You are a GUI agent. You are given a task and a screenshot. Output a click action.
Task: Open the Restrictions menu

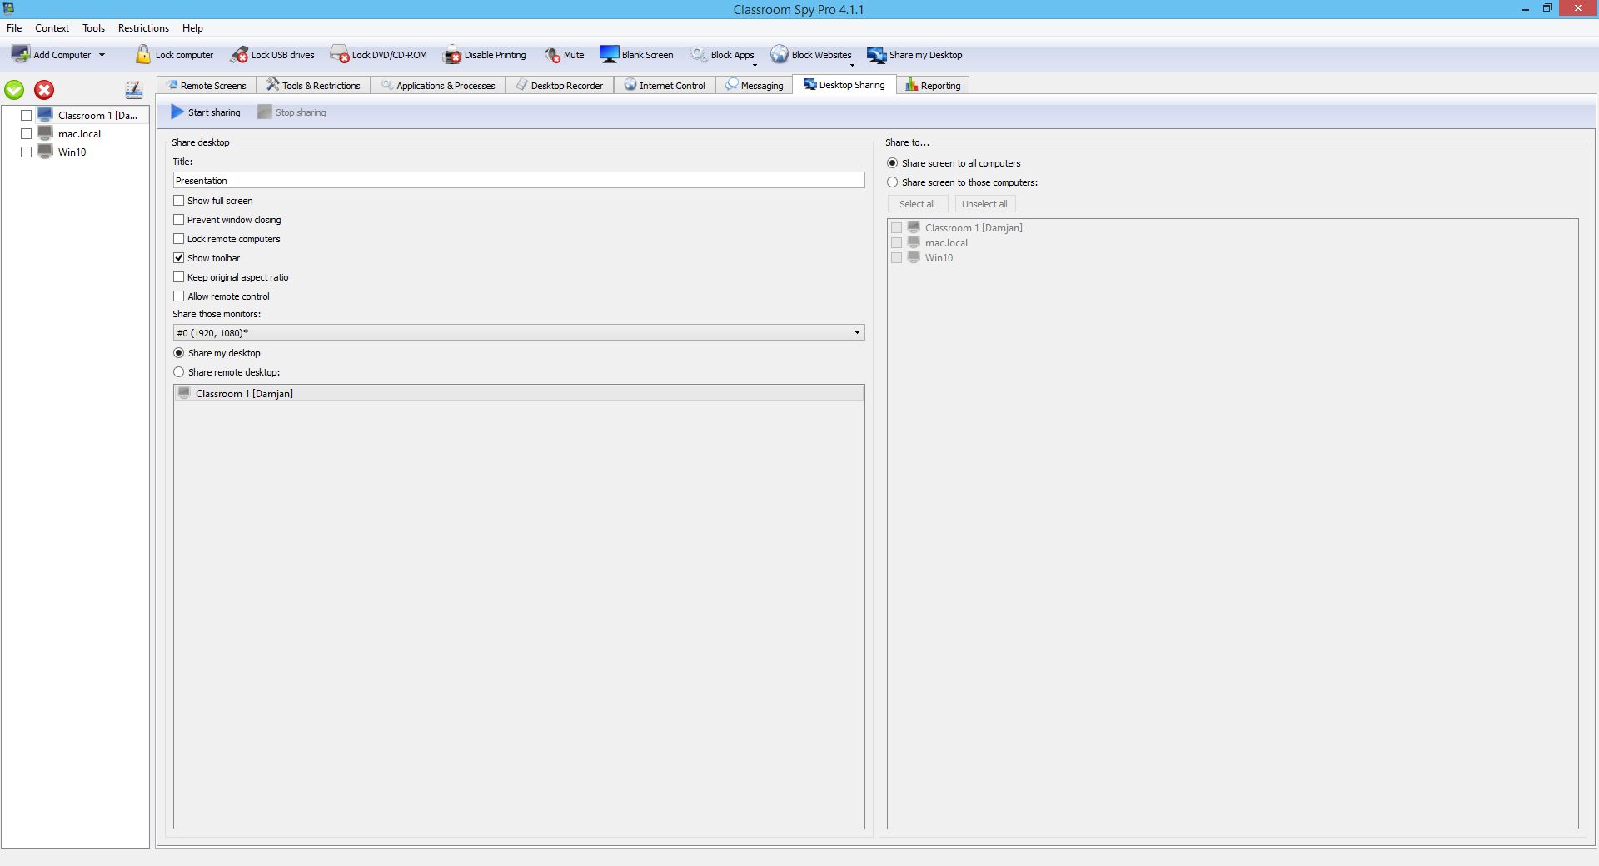pos(143,28)
